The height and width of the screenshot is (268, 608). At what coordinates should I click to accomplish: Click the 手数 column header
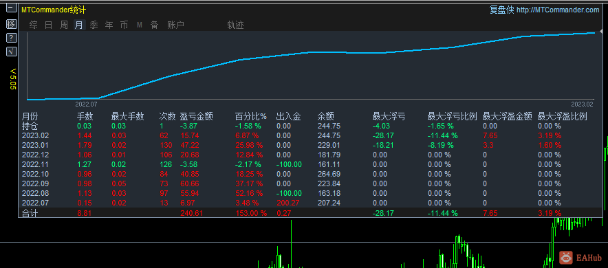[85, 117]
